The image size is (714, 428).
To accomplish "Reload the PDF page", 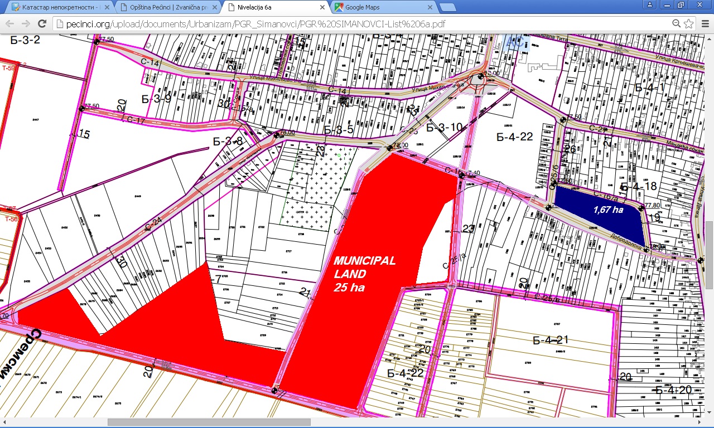I will click(x=42, y=23).
